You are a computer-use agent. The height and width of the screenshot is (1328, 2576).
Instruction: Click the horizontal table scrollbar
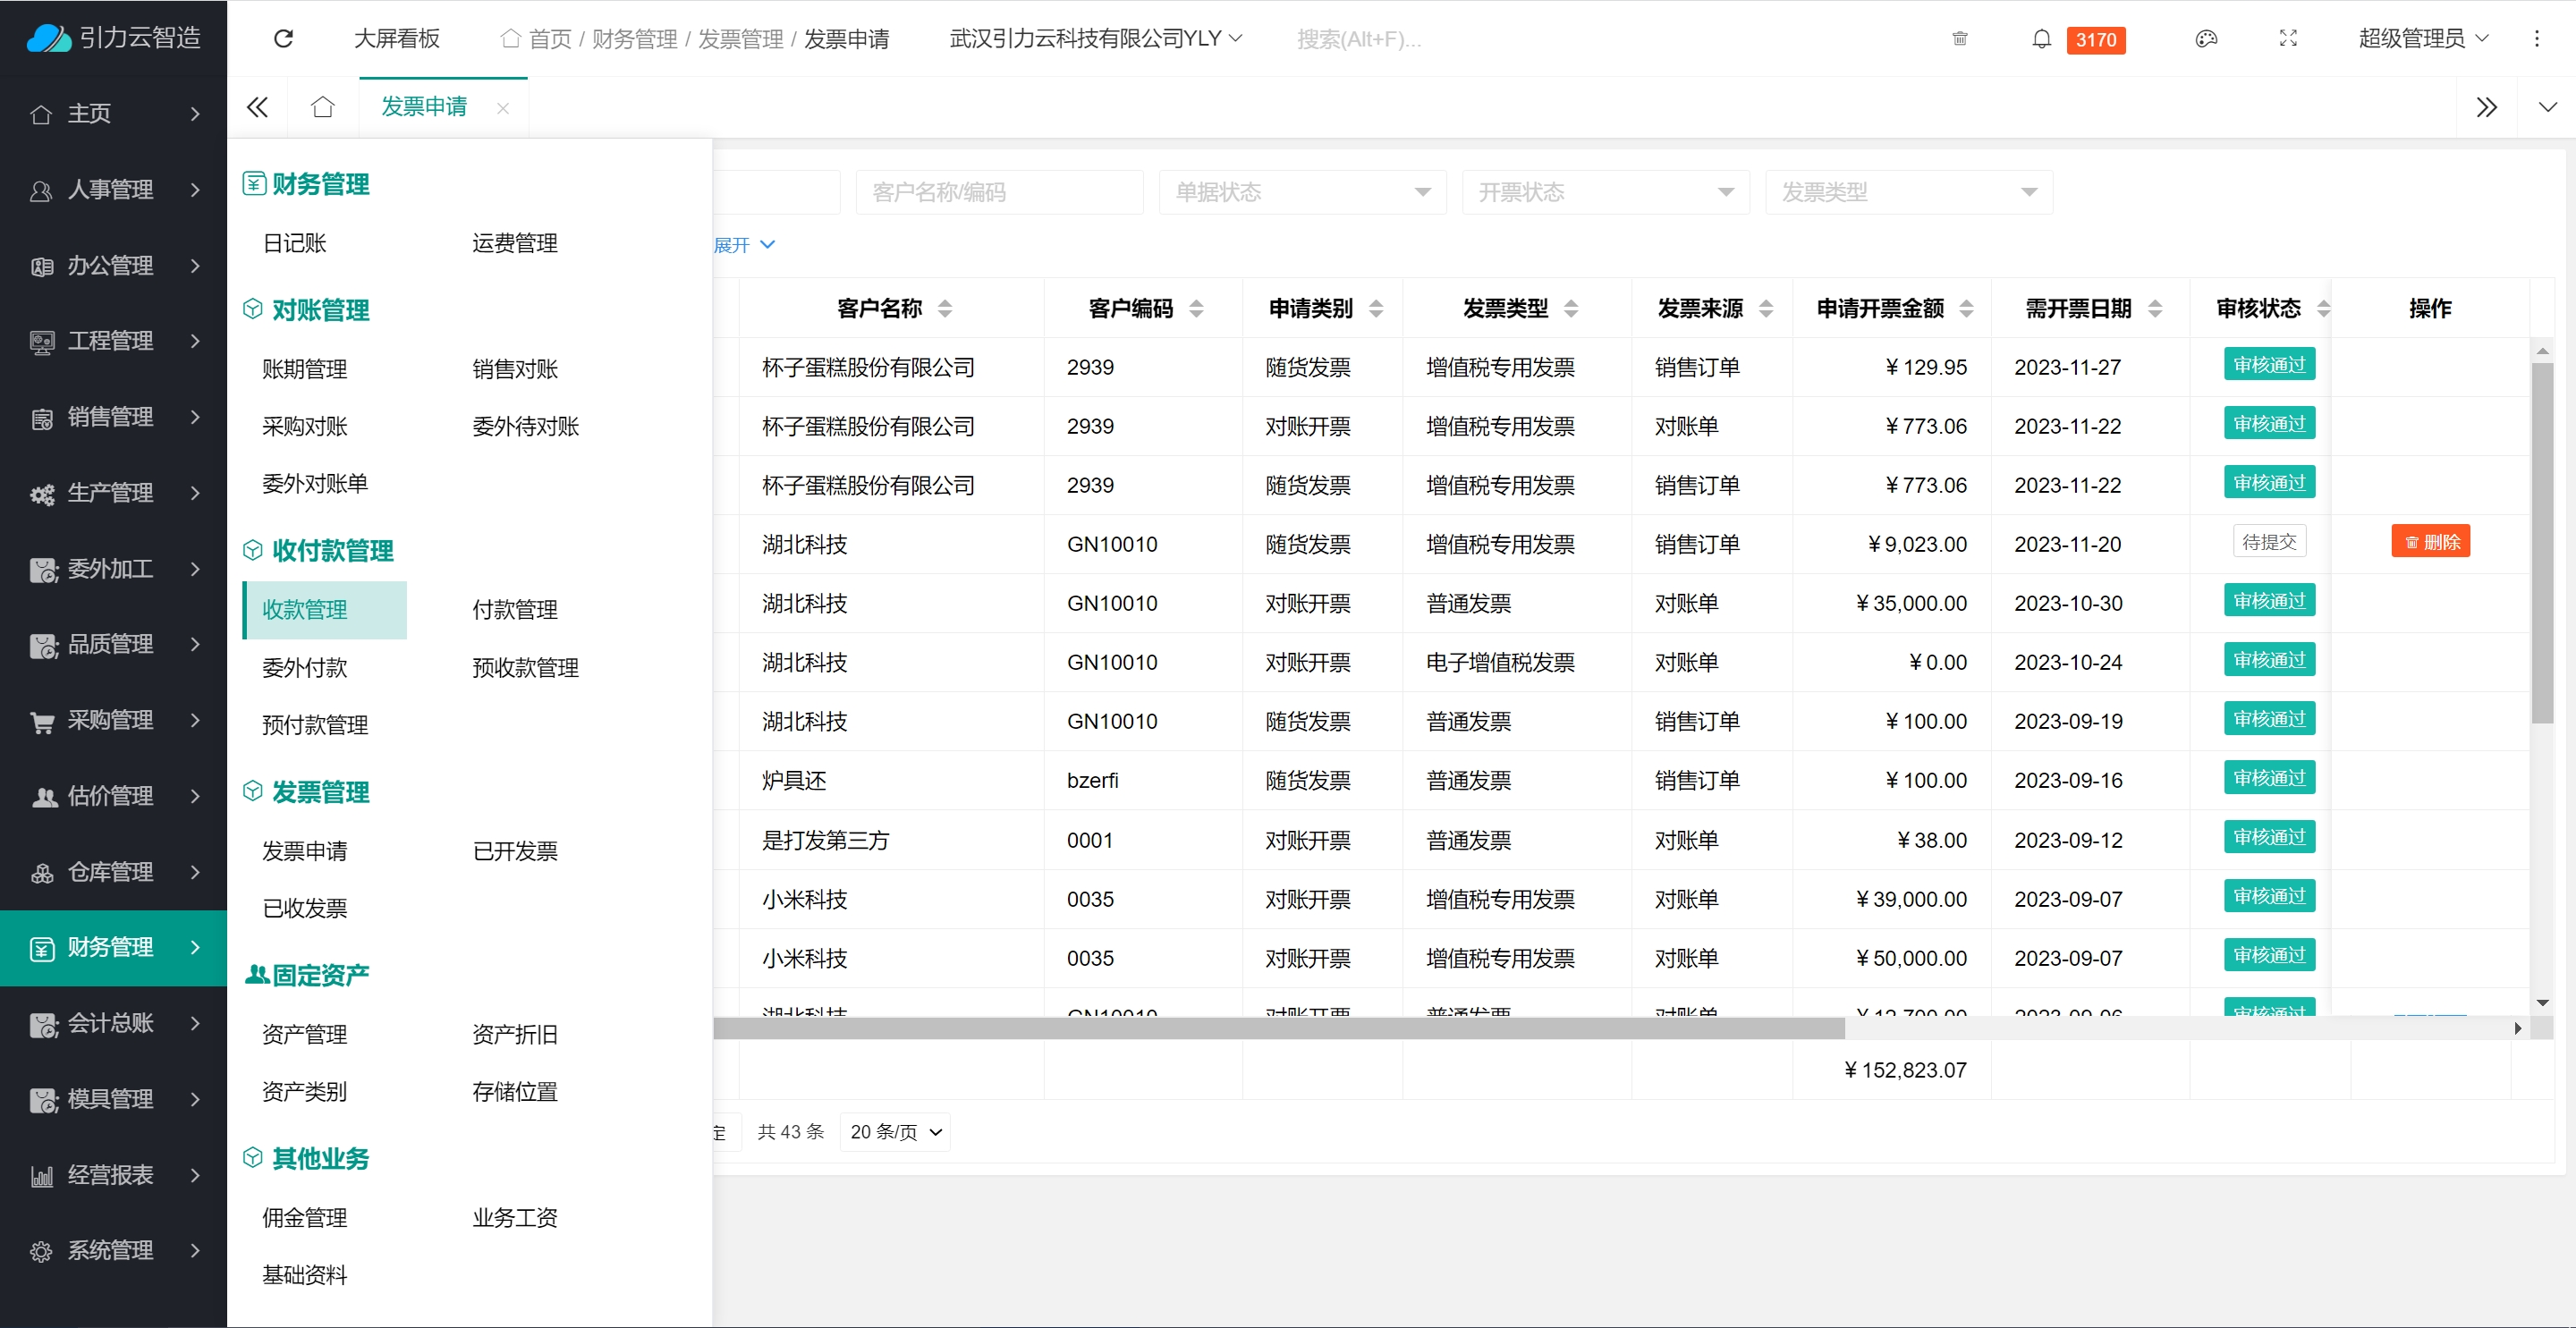(x=1278, y=1028)
